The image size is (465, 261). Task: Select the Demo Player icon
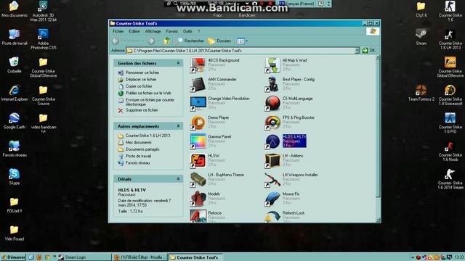pos(198,123)
